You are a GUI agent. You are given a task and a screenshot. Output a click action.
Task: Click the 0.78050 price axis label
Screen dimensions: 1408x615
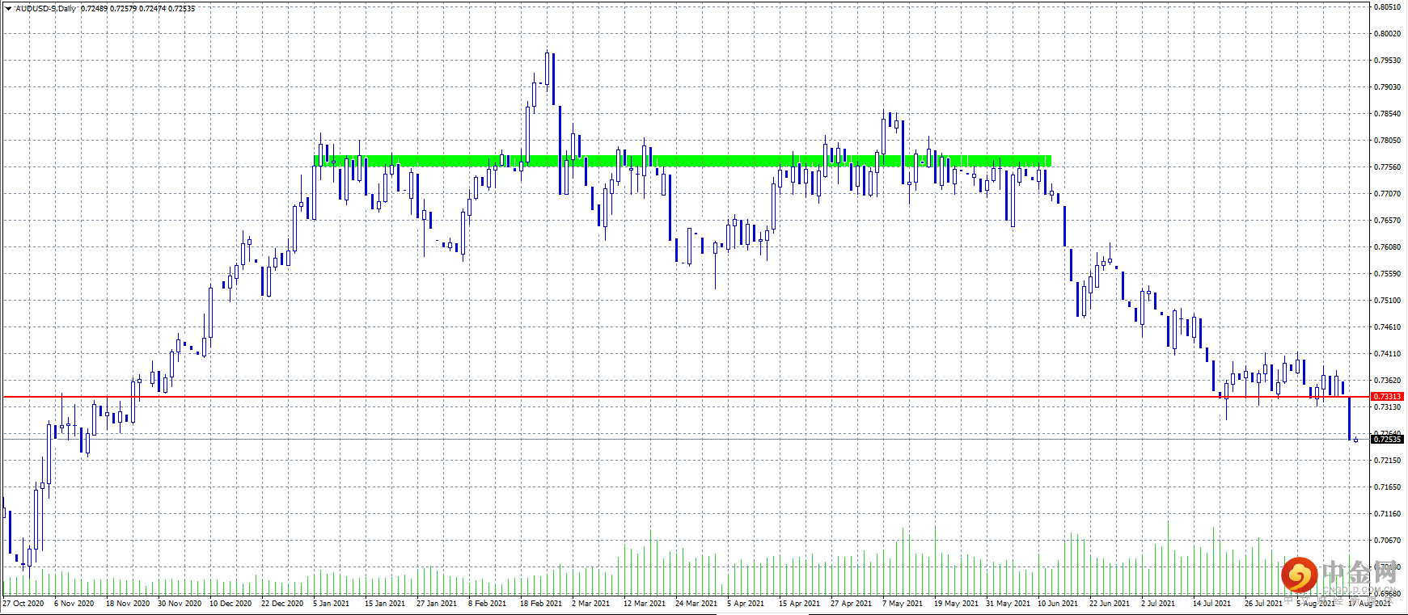(1388, 141)
